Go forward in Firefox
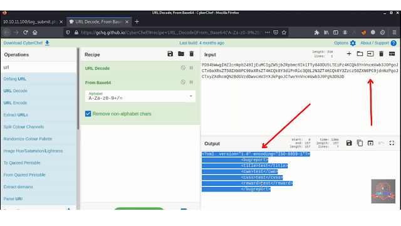Image resolution: width=401 pixels, height=226 pixels. 16,32
